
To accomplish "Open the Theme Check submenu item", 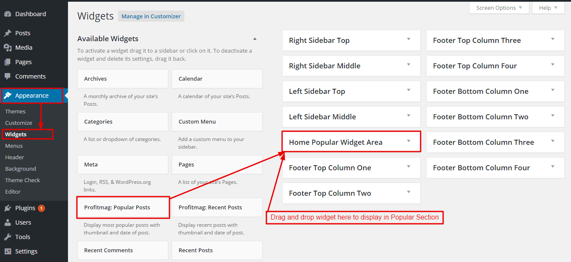I will (x=23, y=180).
